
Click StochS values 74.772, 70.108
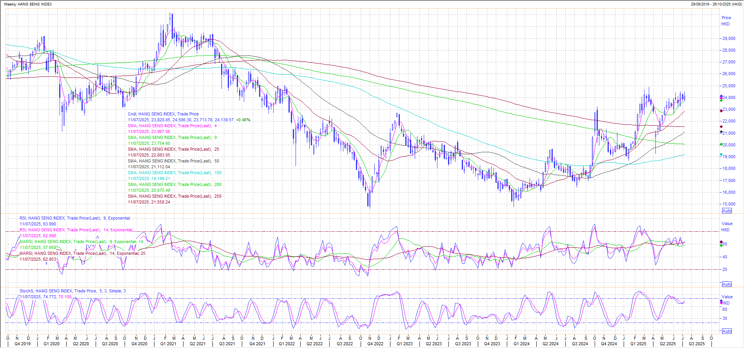[x=46, y=297]
